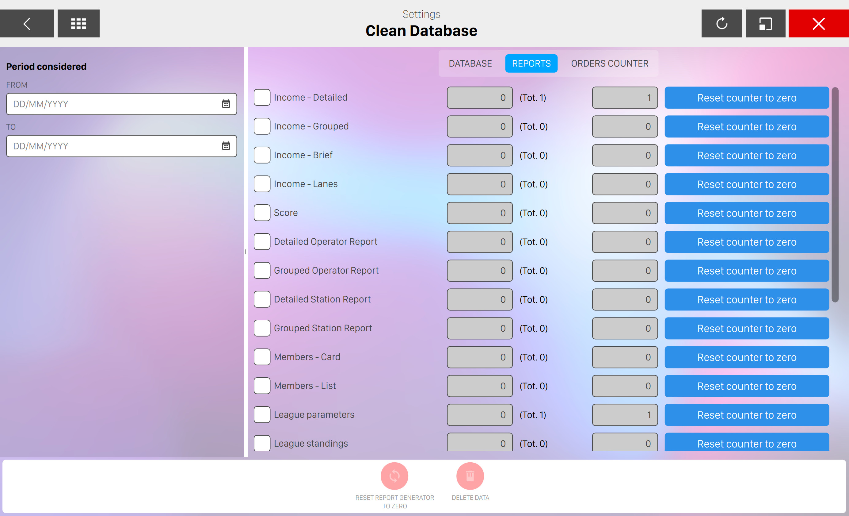
Task: Reset counter to zero for Income - Grouped
Action: pos(746,127)
